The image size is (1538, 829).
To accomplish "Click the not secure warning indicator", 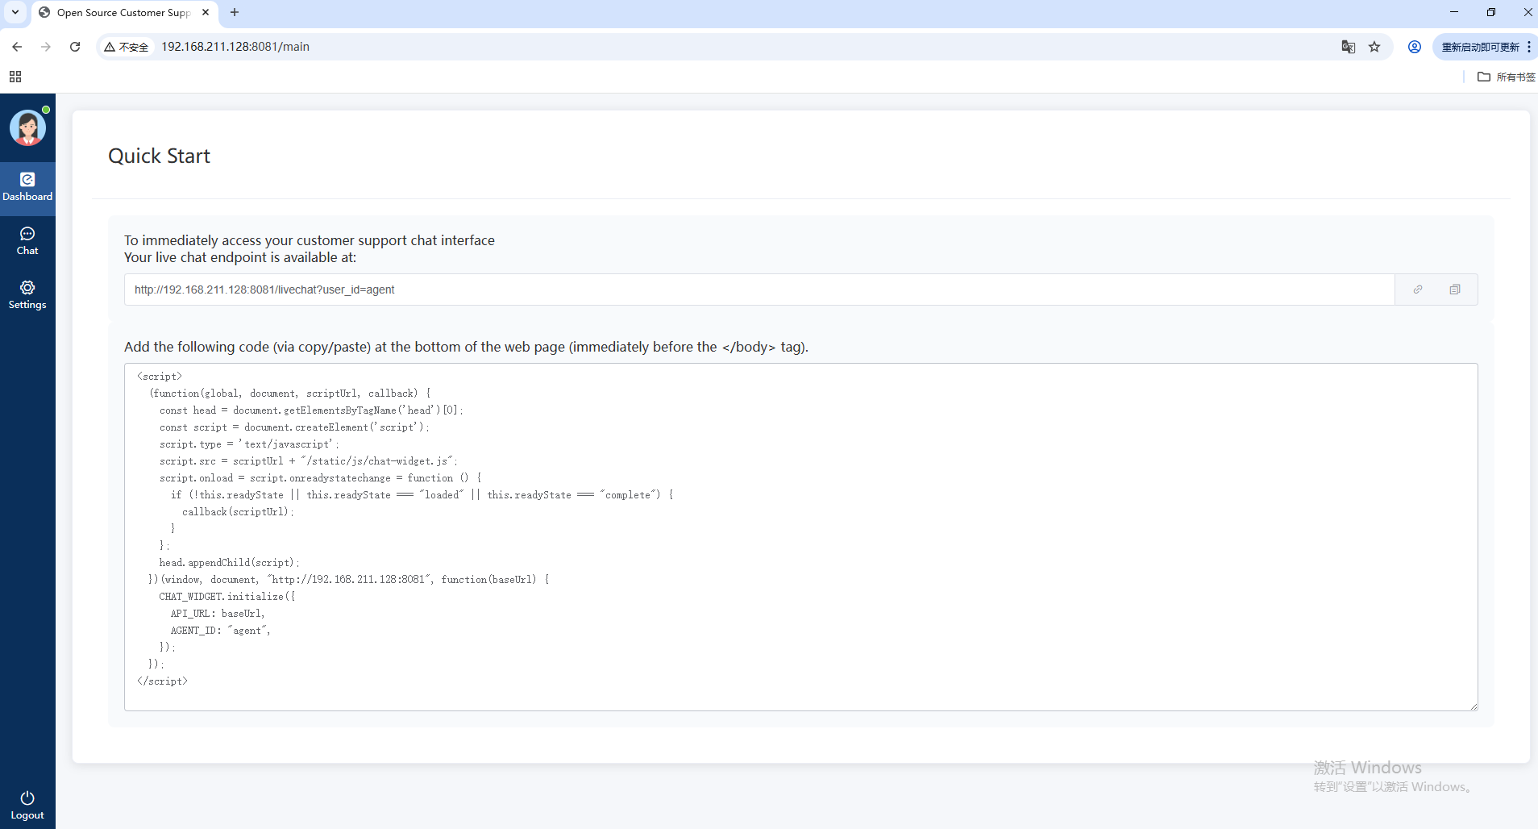I will (x=127, y=47).
